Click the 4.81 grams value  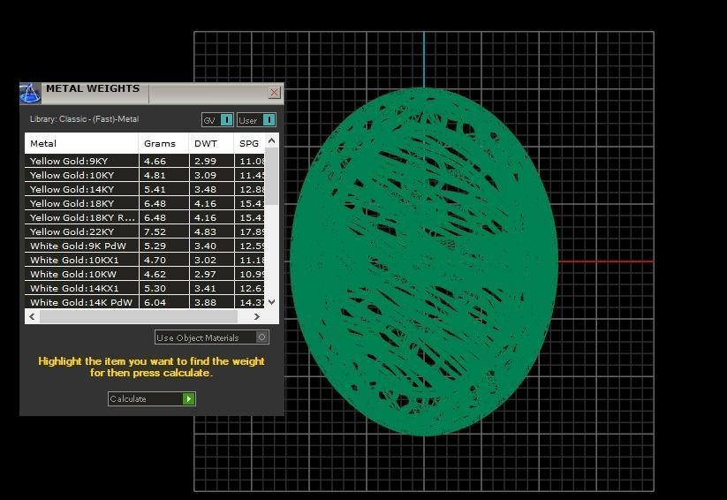[x=155, y=175]
